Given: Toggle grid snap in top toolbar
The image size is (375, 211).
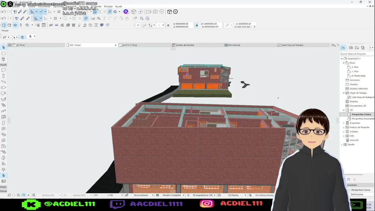Looking at the screenshot, I should pyautogui.click(x=59, y=12).
